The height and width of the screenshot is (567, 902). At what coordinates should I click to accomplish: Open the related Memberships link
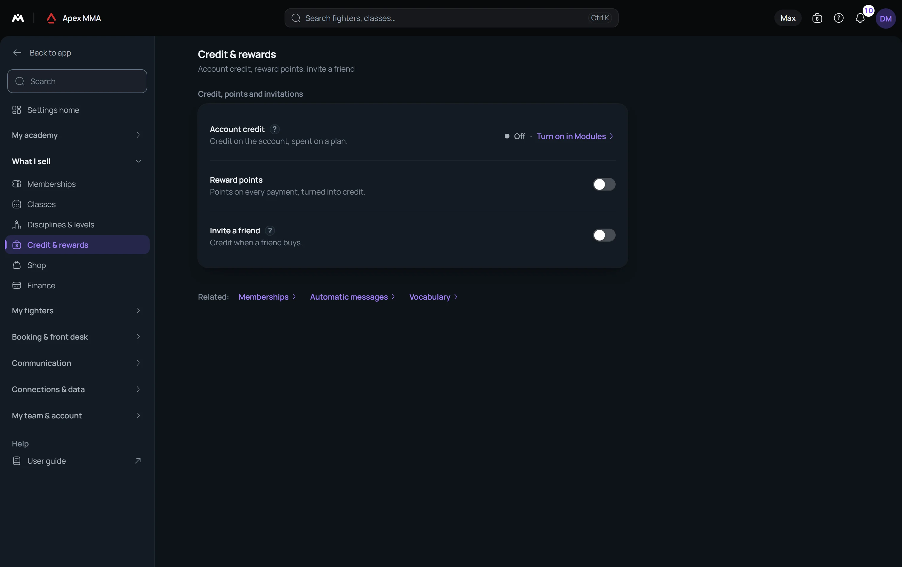coord(267,297)
